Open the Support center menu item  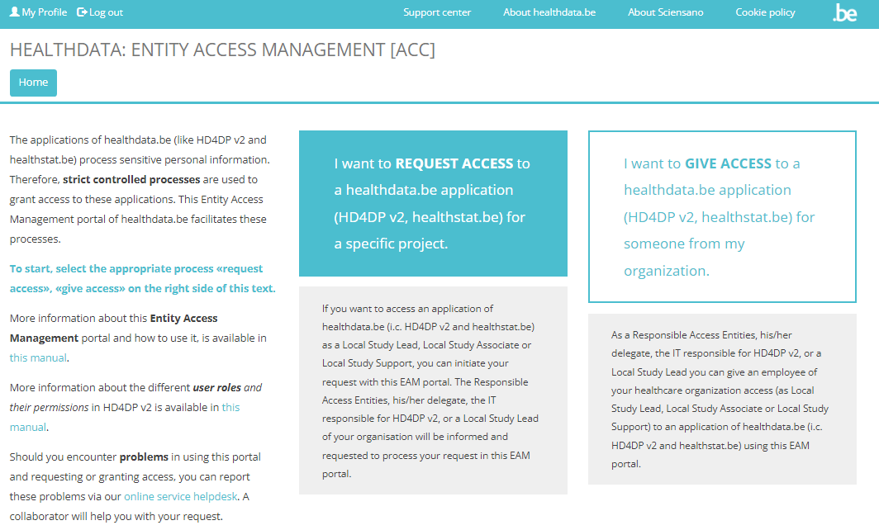click(437, 12)
